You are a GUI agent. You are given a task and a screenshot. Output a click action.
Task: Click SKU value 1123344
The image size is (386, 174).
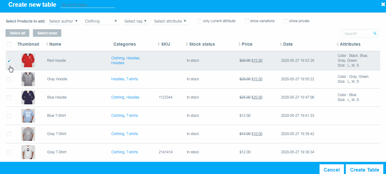point(166,97)
